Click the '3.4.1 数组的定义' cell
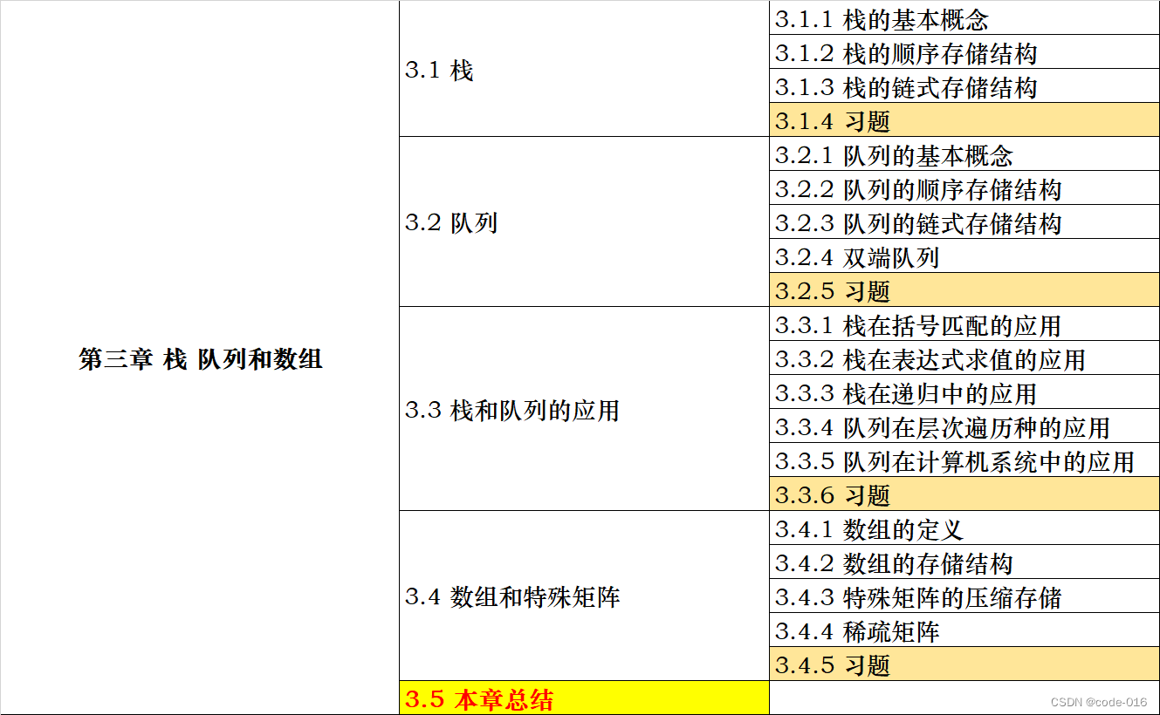 [964, 528]
